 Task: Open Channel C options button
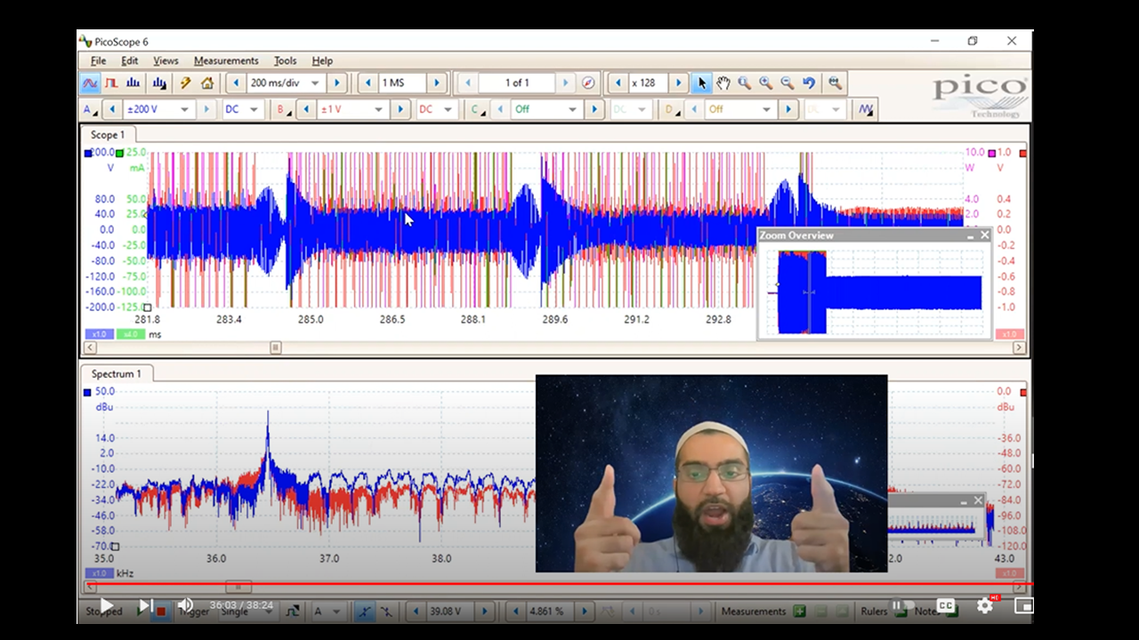coord(477,109)
